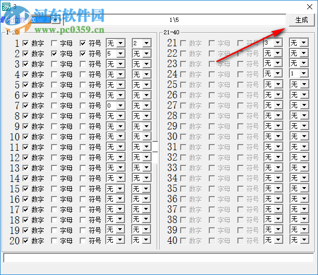Open the 最大位数 dropdown showing 20
Screen dimensions: 318x275
55,20
